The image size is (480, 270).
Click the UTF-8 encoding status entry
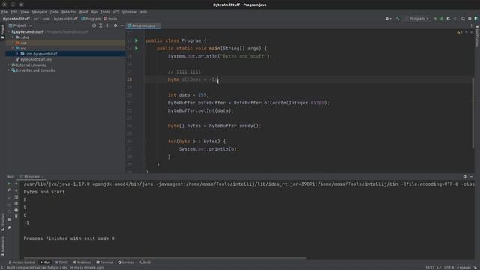448,268
